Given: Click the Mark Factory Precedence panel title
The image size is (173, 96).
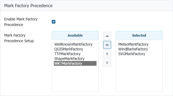Looking at the screenshot, I should pos(28,6).
